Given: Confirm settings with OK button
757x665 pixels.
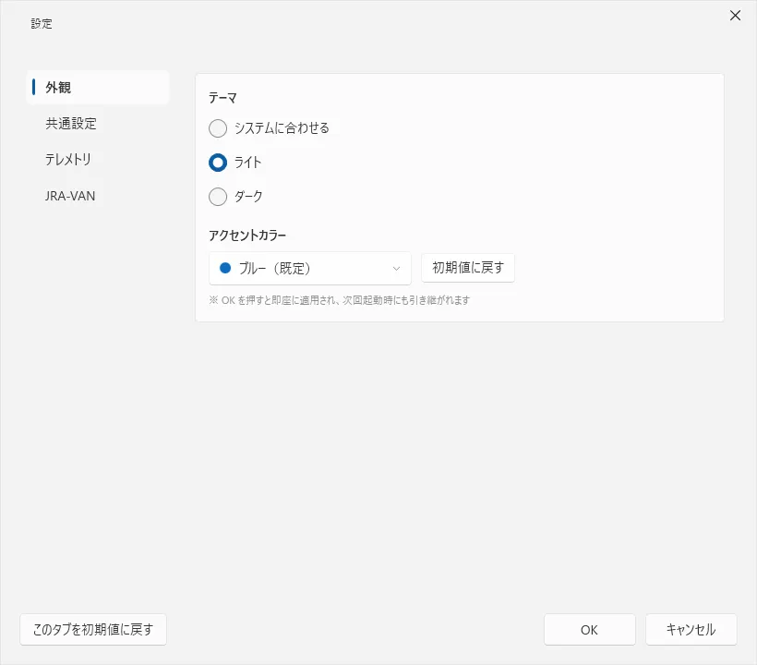Looking at the screenshot, I should coord(590,629).
